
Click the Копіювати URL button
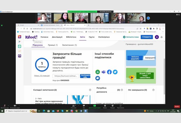click(x=86, y=76)
